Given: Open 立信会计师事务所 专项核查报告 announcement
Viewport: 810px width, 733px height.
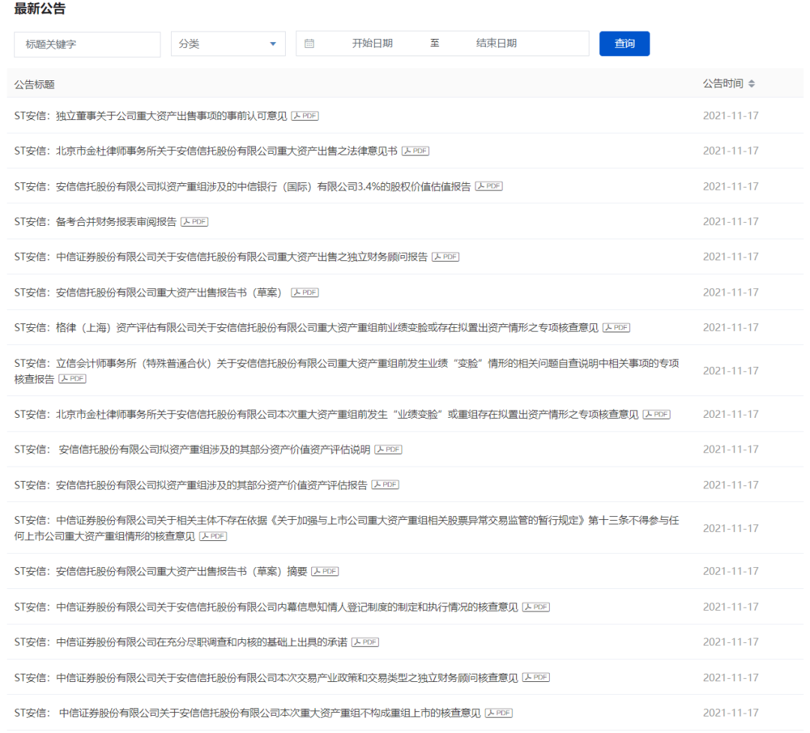Looking at the screenshot, I should [x=346, y=364].
